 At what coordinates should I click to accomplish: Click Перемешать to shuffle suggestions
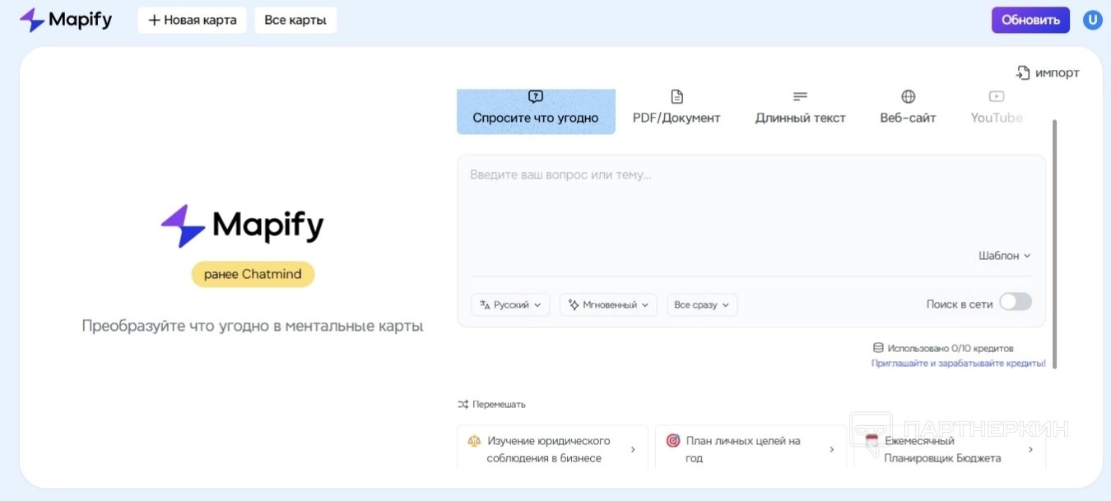point(499,404)
